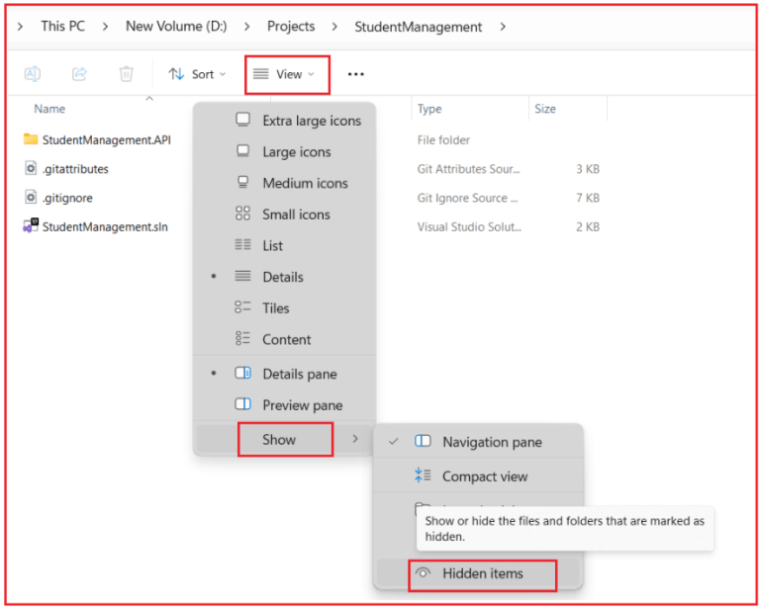
Task: Click the List view glyph
Action: pos(242,244)
